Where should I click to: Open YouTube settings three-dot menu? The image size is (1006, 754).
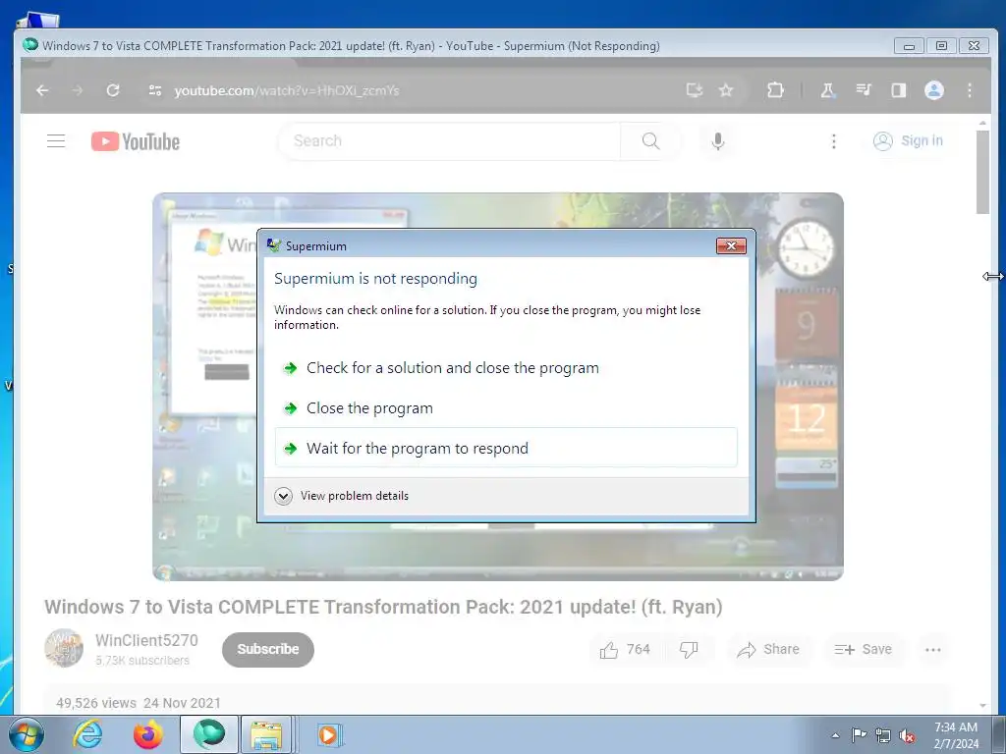click(833, 141)
